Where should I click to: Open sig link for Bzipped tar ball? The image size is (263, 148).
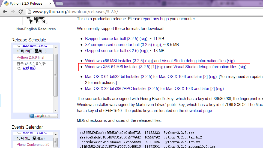click(144, 39)
